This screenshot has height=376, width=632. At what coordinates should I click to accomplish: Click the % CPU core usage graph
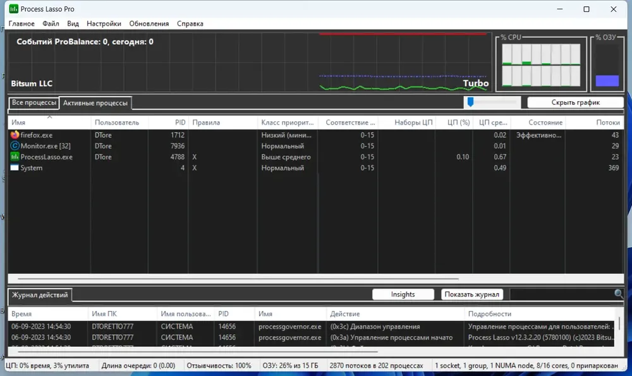coord(541,65)
